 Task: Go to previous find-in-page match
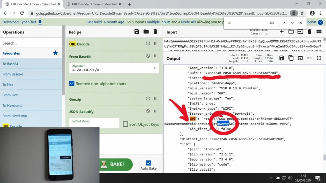[284, 23]
